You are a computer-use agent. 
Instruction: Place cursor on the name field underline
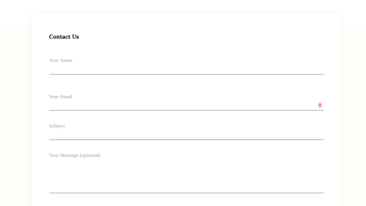(x=186, y=74)
